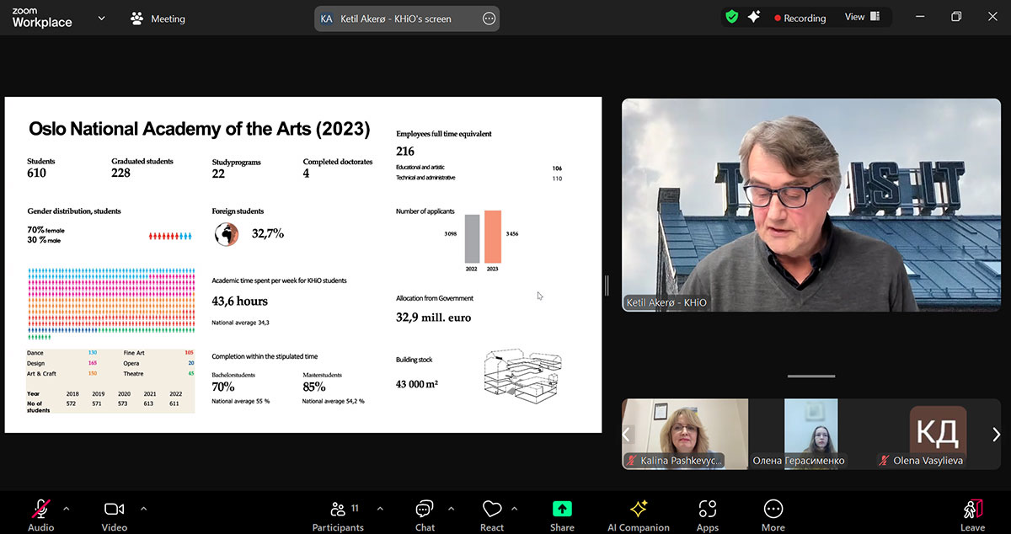The image size is (1011, 534).
Task: Maximize the Zoom meeting window
Action: pyautogui.click(x=956, y=17)
